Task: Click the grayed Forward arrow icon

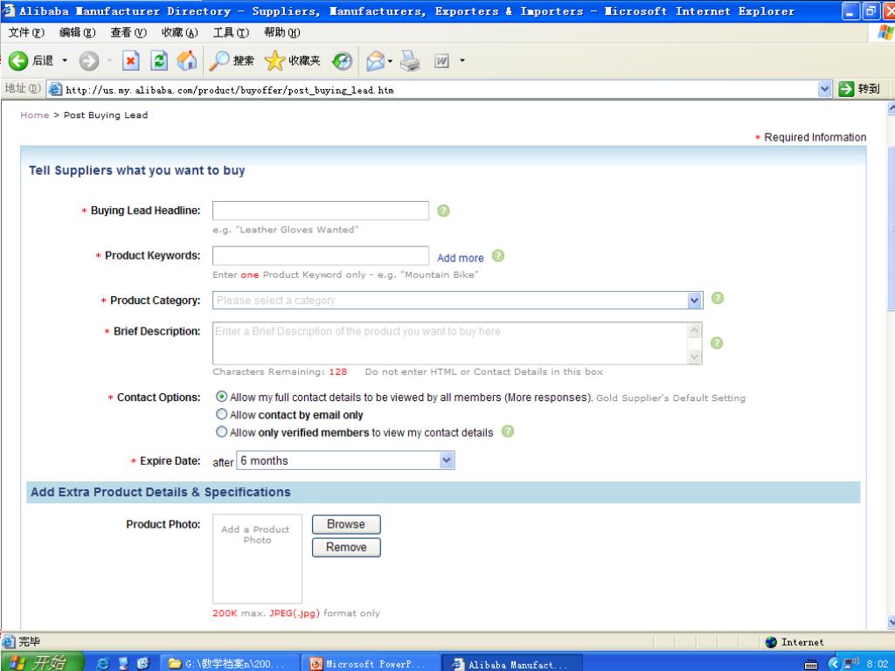Action: [x=88, y=60]
